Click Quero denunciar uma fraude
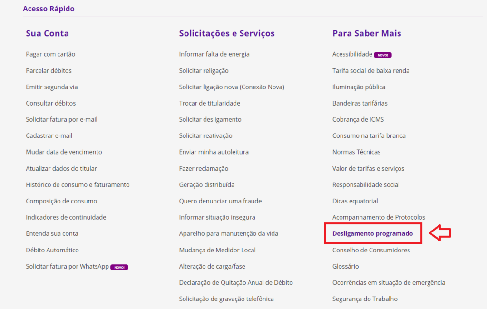Image resolution: width=487 pixels, height=309 pixels. tap(220, 201)
